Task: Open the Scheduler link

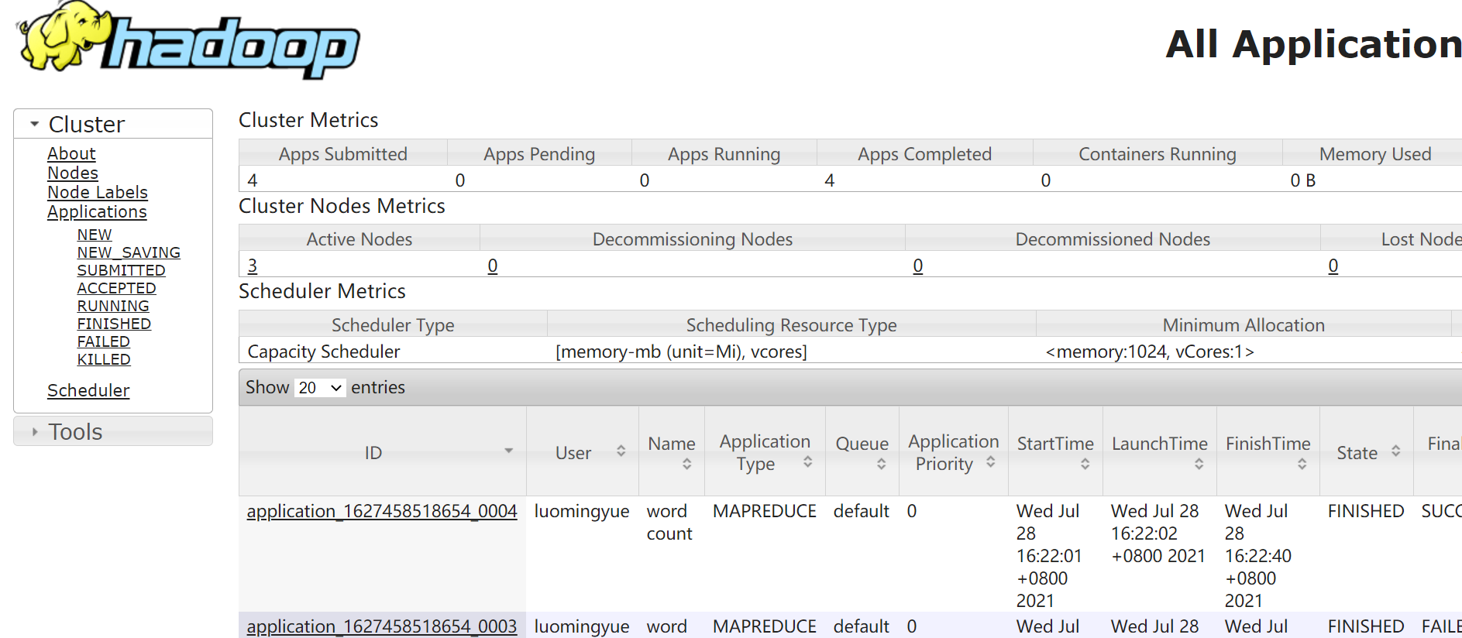Action: pyautogui.click(x=88, y=390)
